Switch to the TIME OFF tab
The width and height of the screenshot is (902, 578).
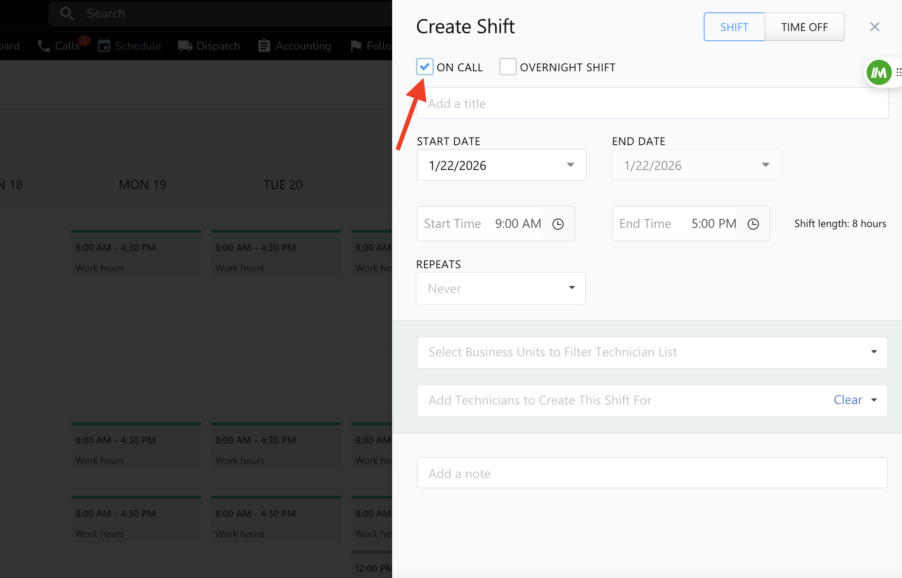point(804,27)
